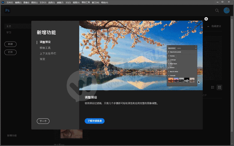Open the 文字(Y) menu

[43, 3]
